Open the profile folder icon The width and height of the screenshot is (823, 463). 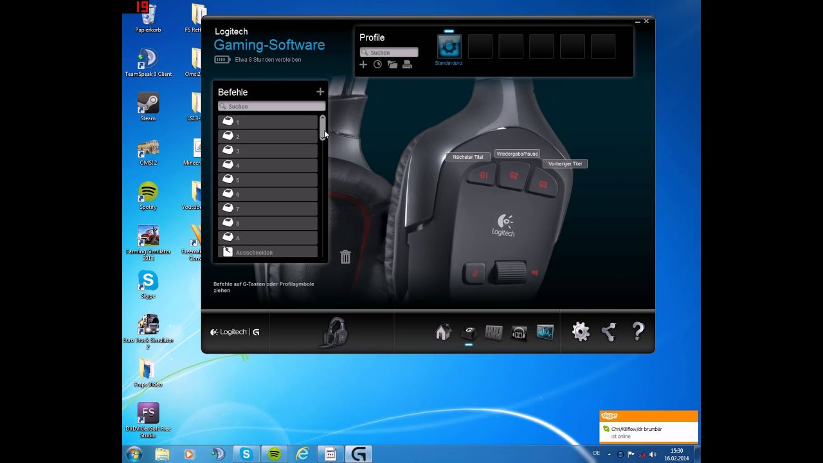(392, 64)
